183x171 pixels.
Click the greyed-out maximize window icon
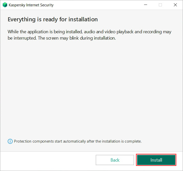pos(160,5)
